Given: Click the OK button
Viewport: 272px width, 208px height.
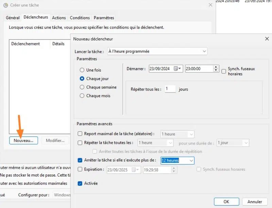Looking at the screenshot, I should (x=226, y=202).
